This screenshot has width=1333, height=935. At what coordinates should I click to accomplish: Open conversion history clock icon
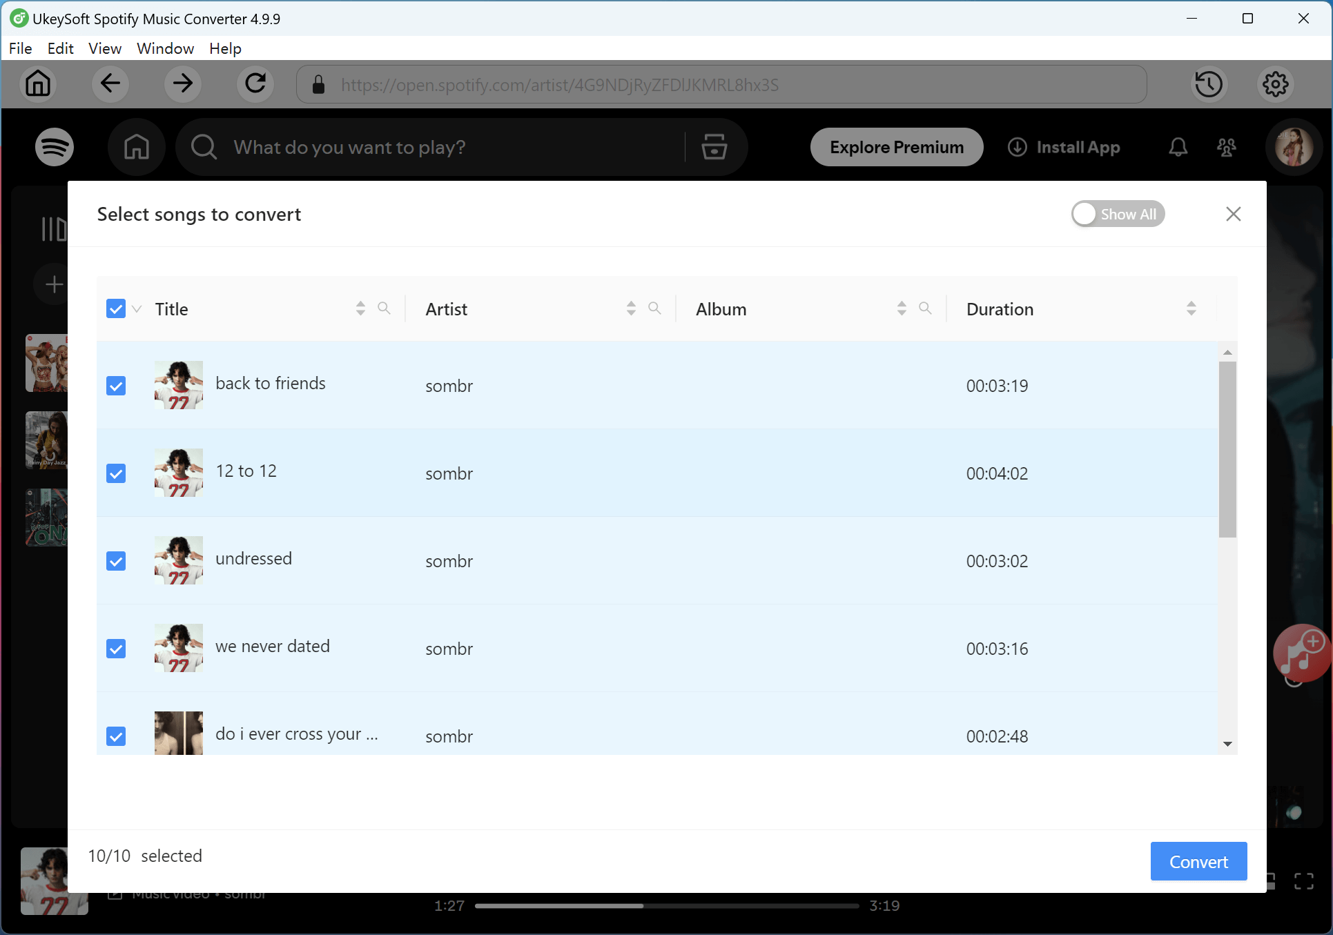click(x=1208, y=84)
